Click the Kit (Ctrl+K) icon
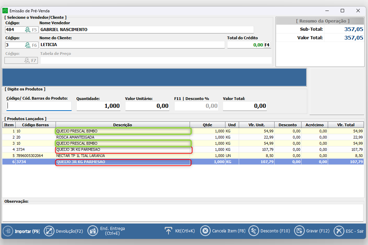Screen dimensions: 368x245 tap(168, 231)
